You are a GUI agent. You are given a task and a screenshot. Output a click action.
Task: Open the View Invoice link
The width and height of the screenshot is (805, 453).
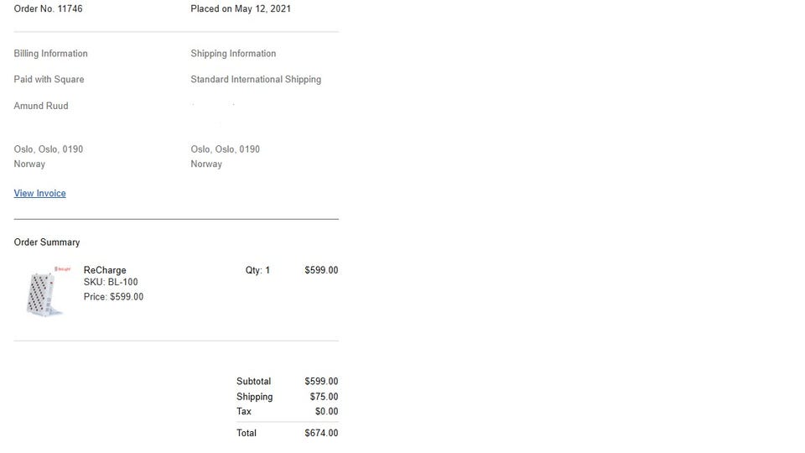tap(39, 193)
